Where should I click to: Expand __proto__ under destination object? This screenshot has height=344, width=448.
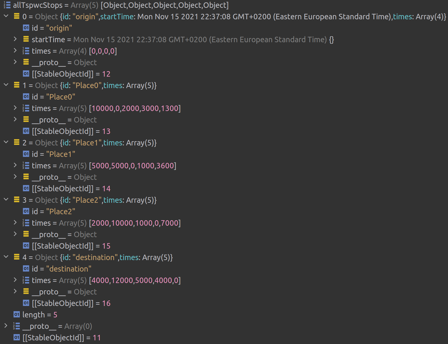coord(15,291)
